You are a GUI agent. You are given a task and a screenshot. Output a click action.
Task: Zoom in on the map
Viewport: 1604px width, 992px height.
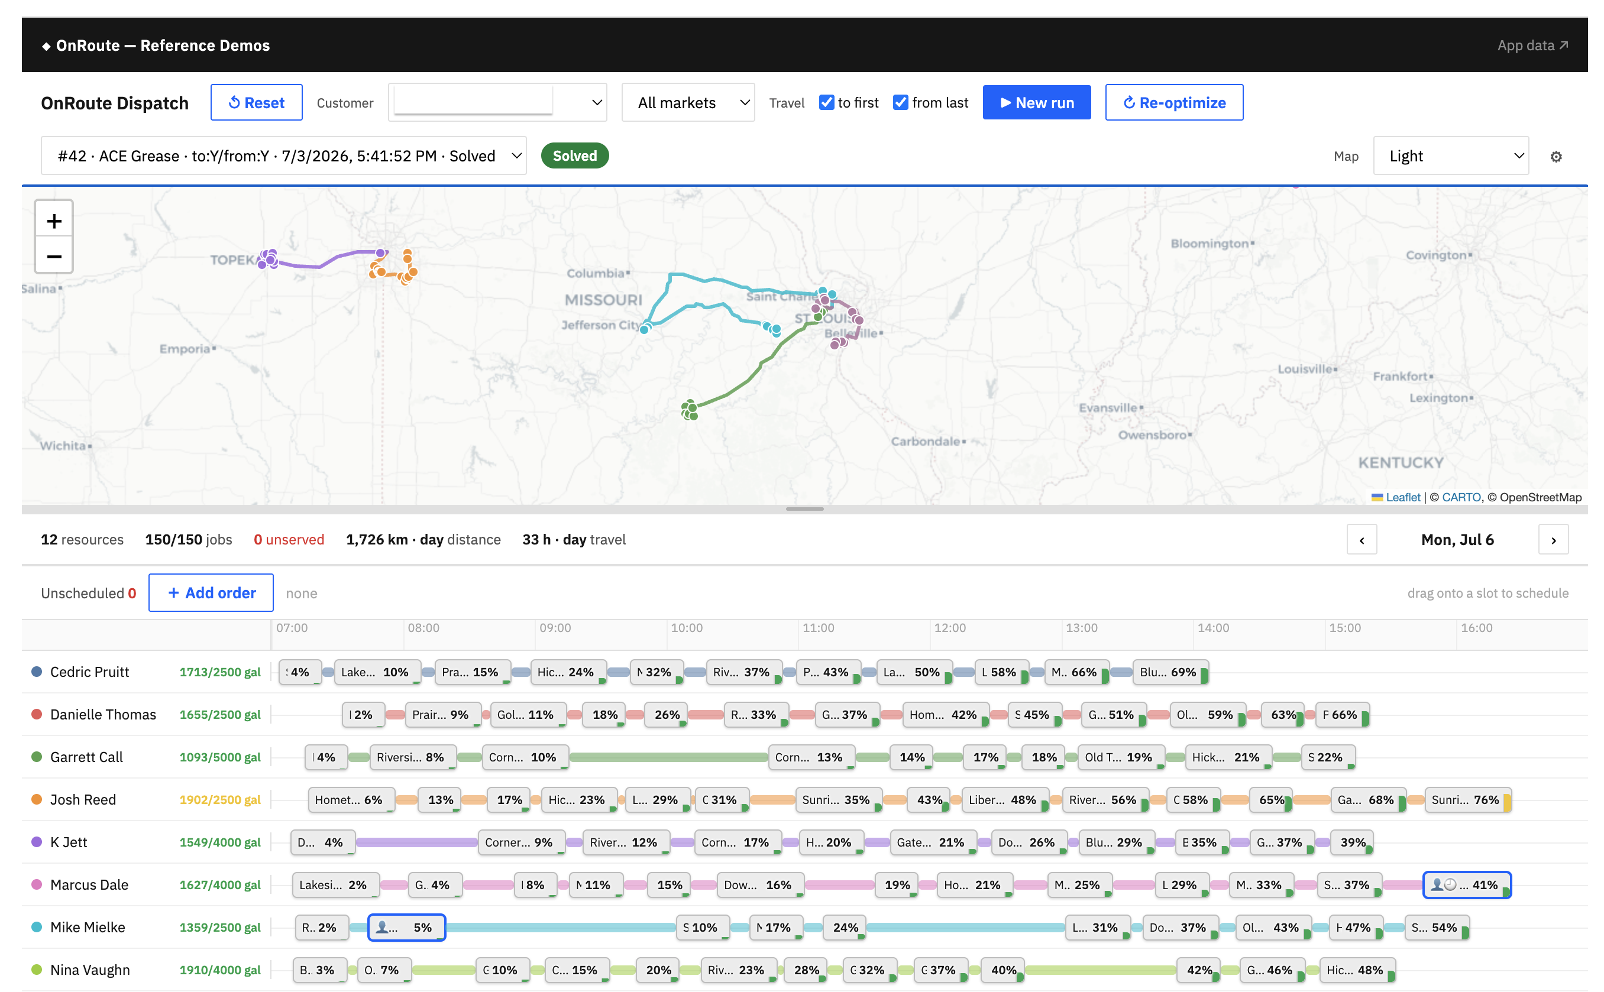(x=54, y=221)
